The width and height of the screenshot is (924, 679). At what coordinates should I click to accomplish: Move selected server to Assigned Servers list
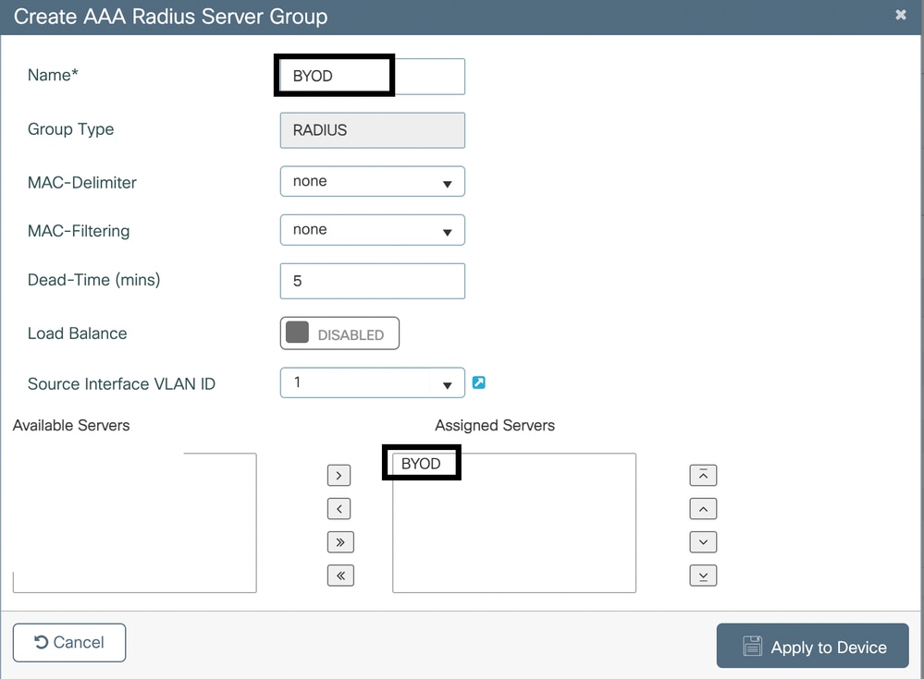click(x=339, y=475)
